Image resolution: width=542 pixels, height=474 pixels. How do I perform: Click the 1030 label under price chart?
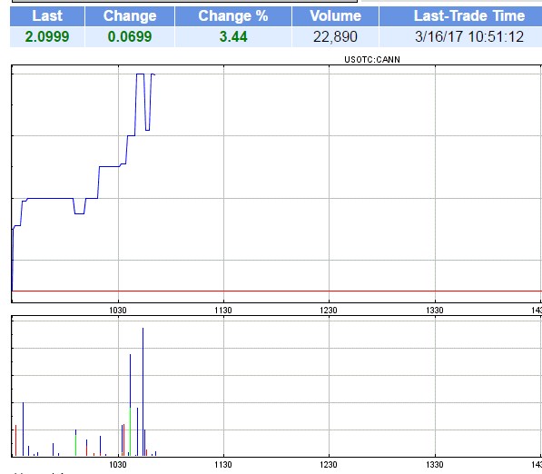(118, 311)
